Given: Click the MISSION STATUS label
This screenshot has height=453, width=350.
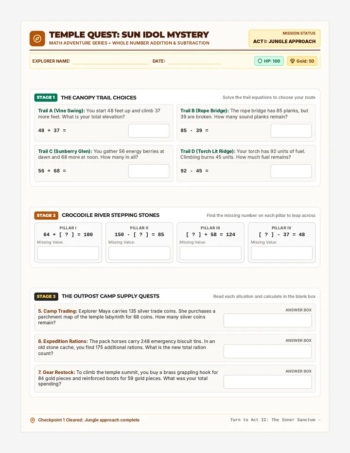Looking at the screenshot, I should (299, 33).
